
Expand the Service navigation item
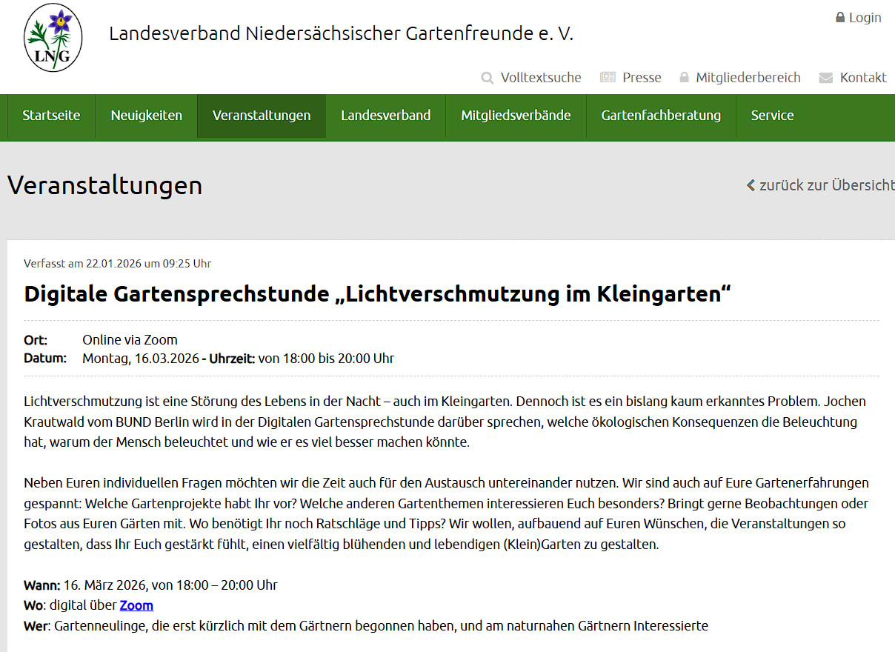772,116
